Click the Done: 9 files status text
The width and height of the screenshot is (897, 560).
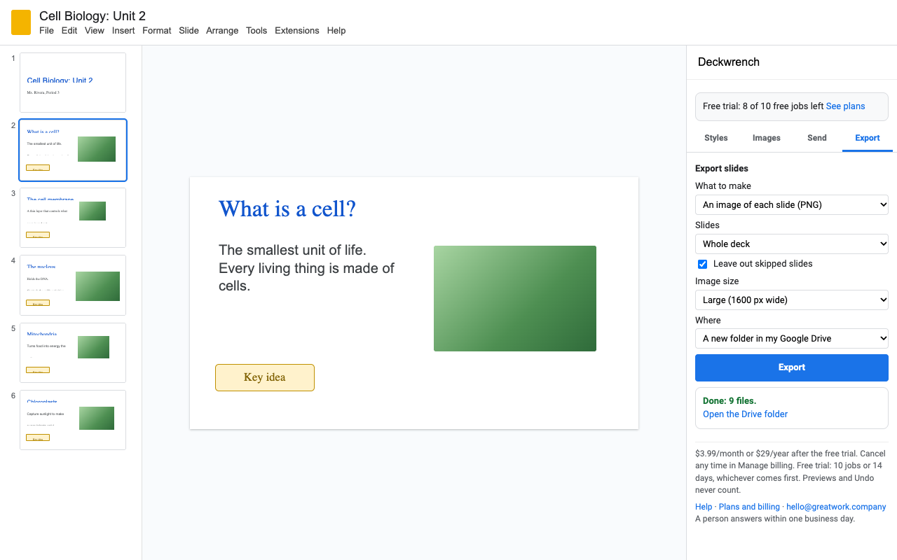click(x=730, y=401)
